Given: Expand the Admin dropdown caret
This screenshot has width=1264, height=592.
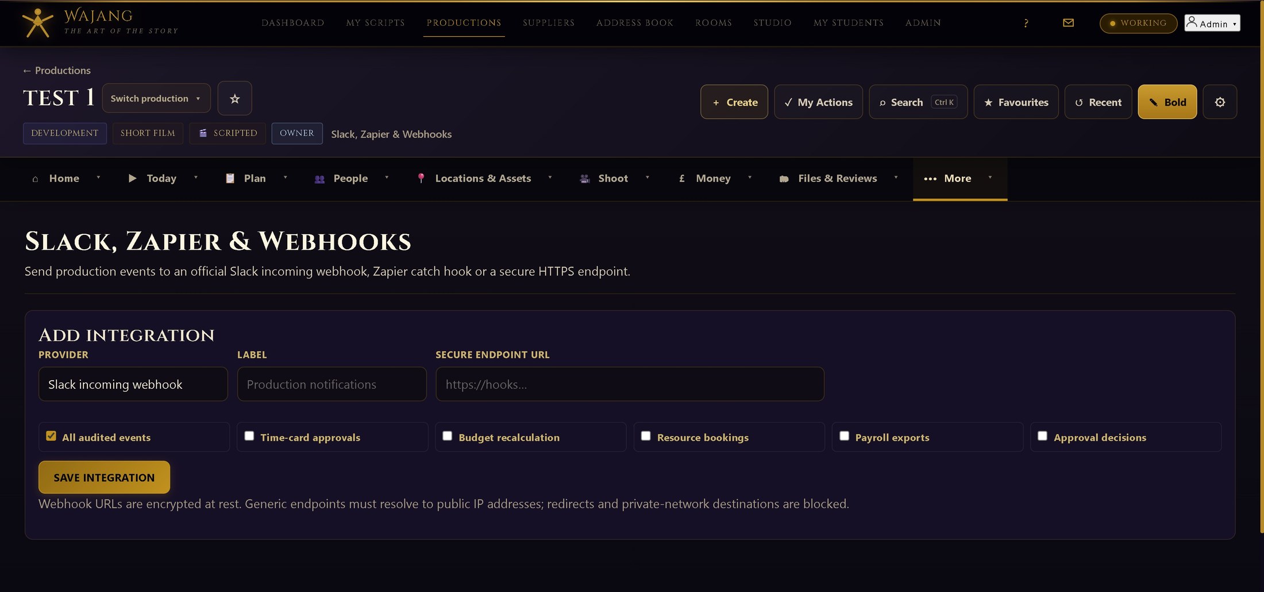Looking at the screenshot, I should [x=1235, y=24].
